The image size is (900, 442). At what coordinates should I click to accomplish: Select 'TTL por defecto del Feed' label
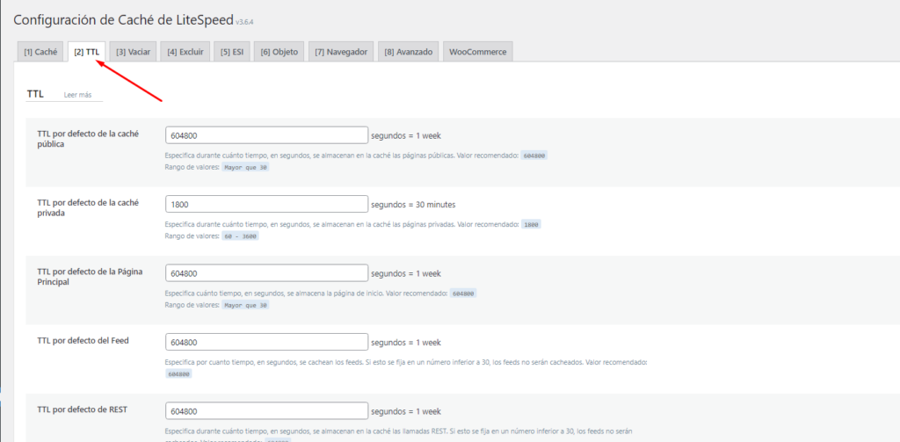pos(83,340)
